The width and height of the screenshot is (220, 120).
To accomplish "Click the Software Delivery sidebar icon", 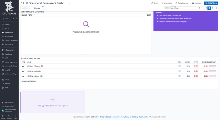I will [x=3, y=66].
